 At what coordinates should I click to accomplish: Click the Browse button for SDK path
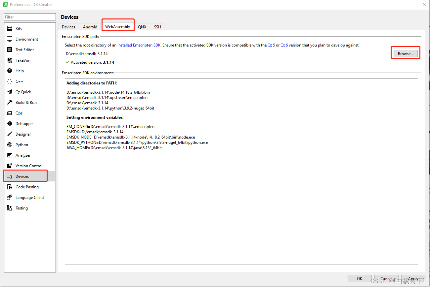405,53
